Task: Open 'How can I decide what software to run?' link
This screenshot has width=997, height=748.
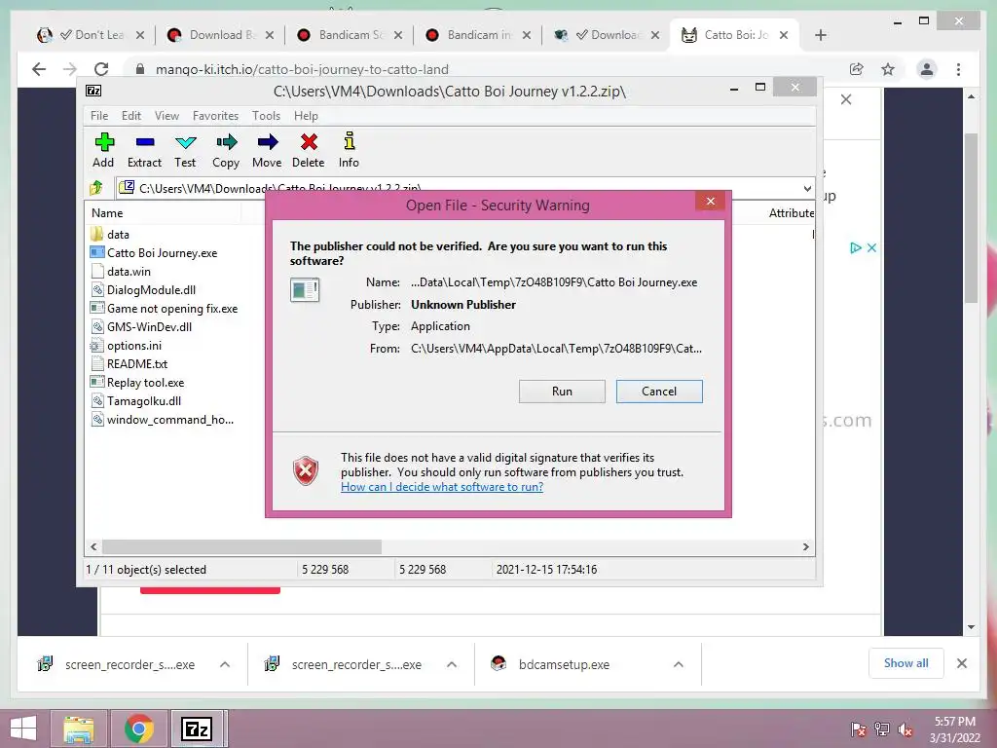Action: (x=442, y=487)
